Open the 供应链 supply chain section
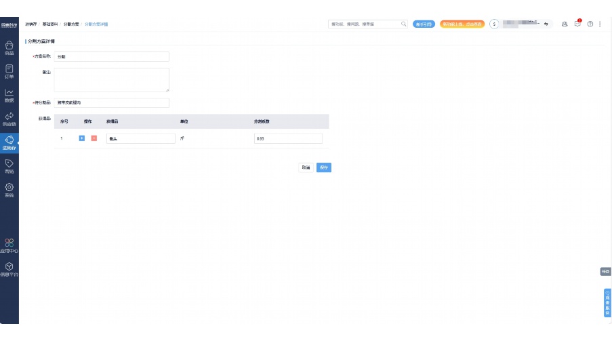Image resolution: width=612 pixels, height=341 pixels. pos(9,119)
